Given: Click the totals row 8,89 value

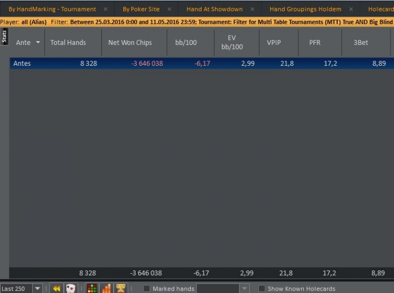Looking at the screenshot, I should pyautogui.click(x=378, y=273).
